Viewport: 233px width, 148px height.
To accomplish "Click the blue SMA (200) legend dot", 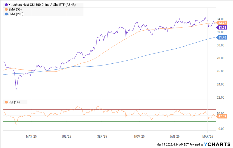I will pos(6,14).
